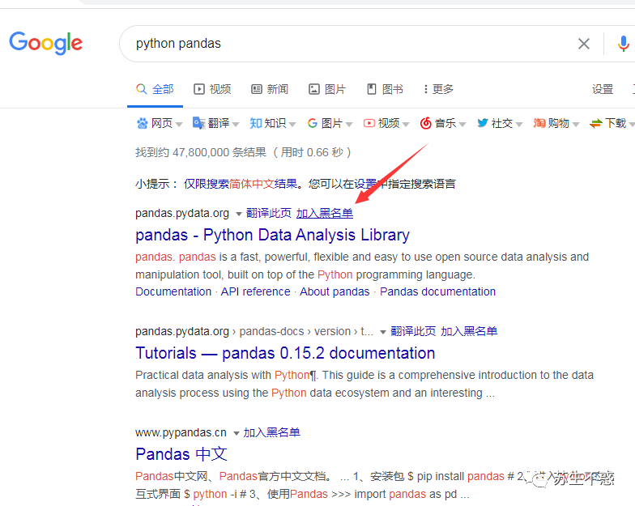Click the Baidu paw 网页 icon
Image resolution: width=635 pixels, height=506 pixels.
tap(143, 123)
